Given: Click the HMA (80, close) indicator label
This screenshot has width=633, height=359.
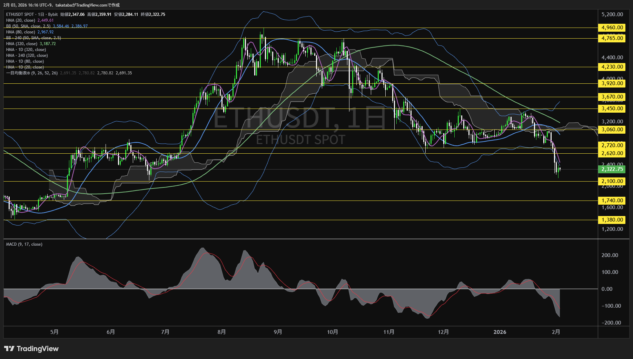Looking at the screenshot, I should pos(21,32).
